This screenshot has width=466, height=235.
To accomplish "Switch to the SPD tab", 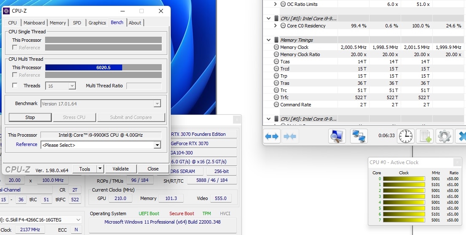I will point(77,23).
